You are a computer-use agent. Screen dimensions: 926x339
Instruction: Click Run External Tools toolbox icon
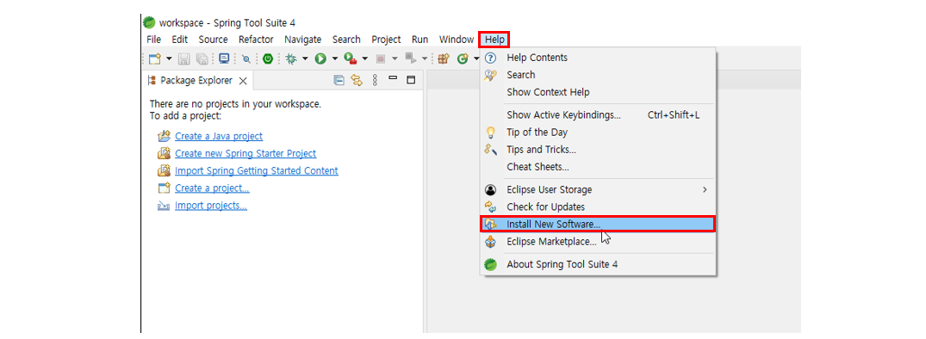click(351, 59)
